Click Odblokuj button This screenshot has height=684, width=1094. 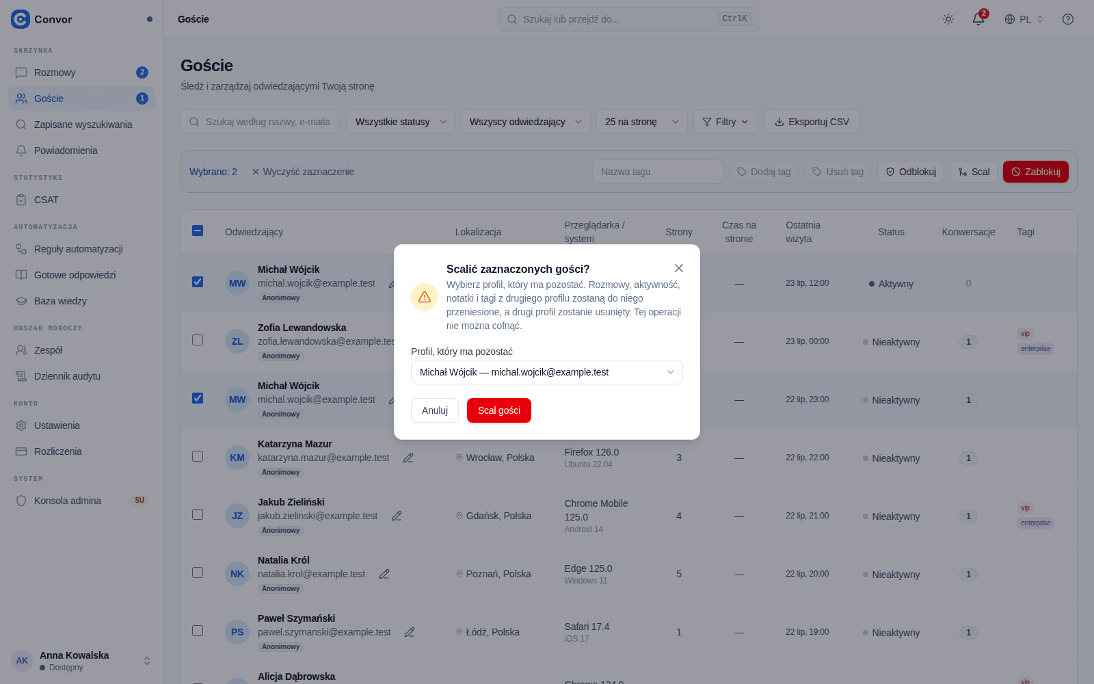tap(911, 172)
